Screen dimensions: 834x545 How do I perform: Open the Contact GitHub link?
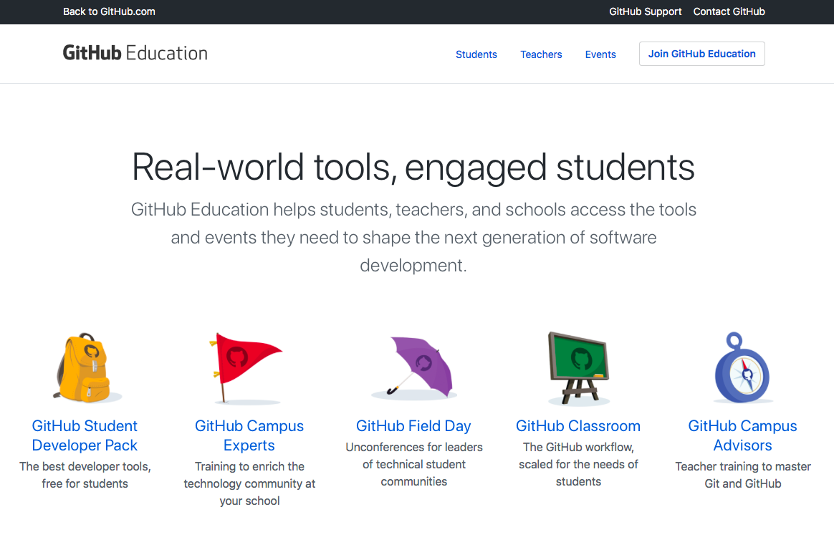pyautogui.click(x=729, y=11)
